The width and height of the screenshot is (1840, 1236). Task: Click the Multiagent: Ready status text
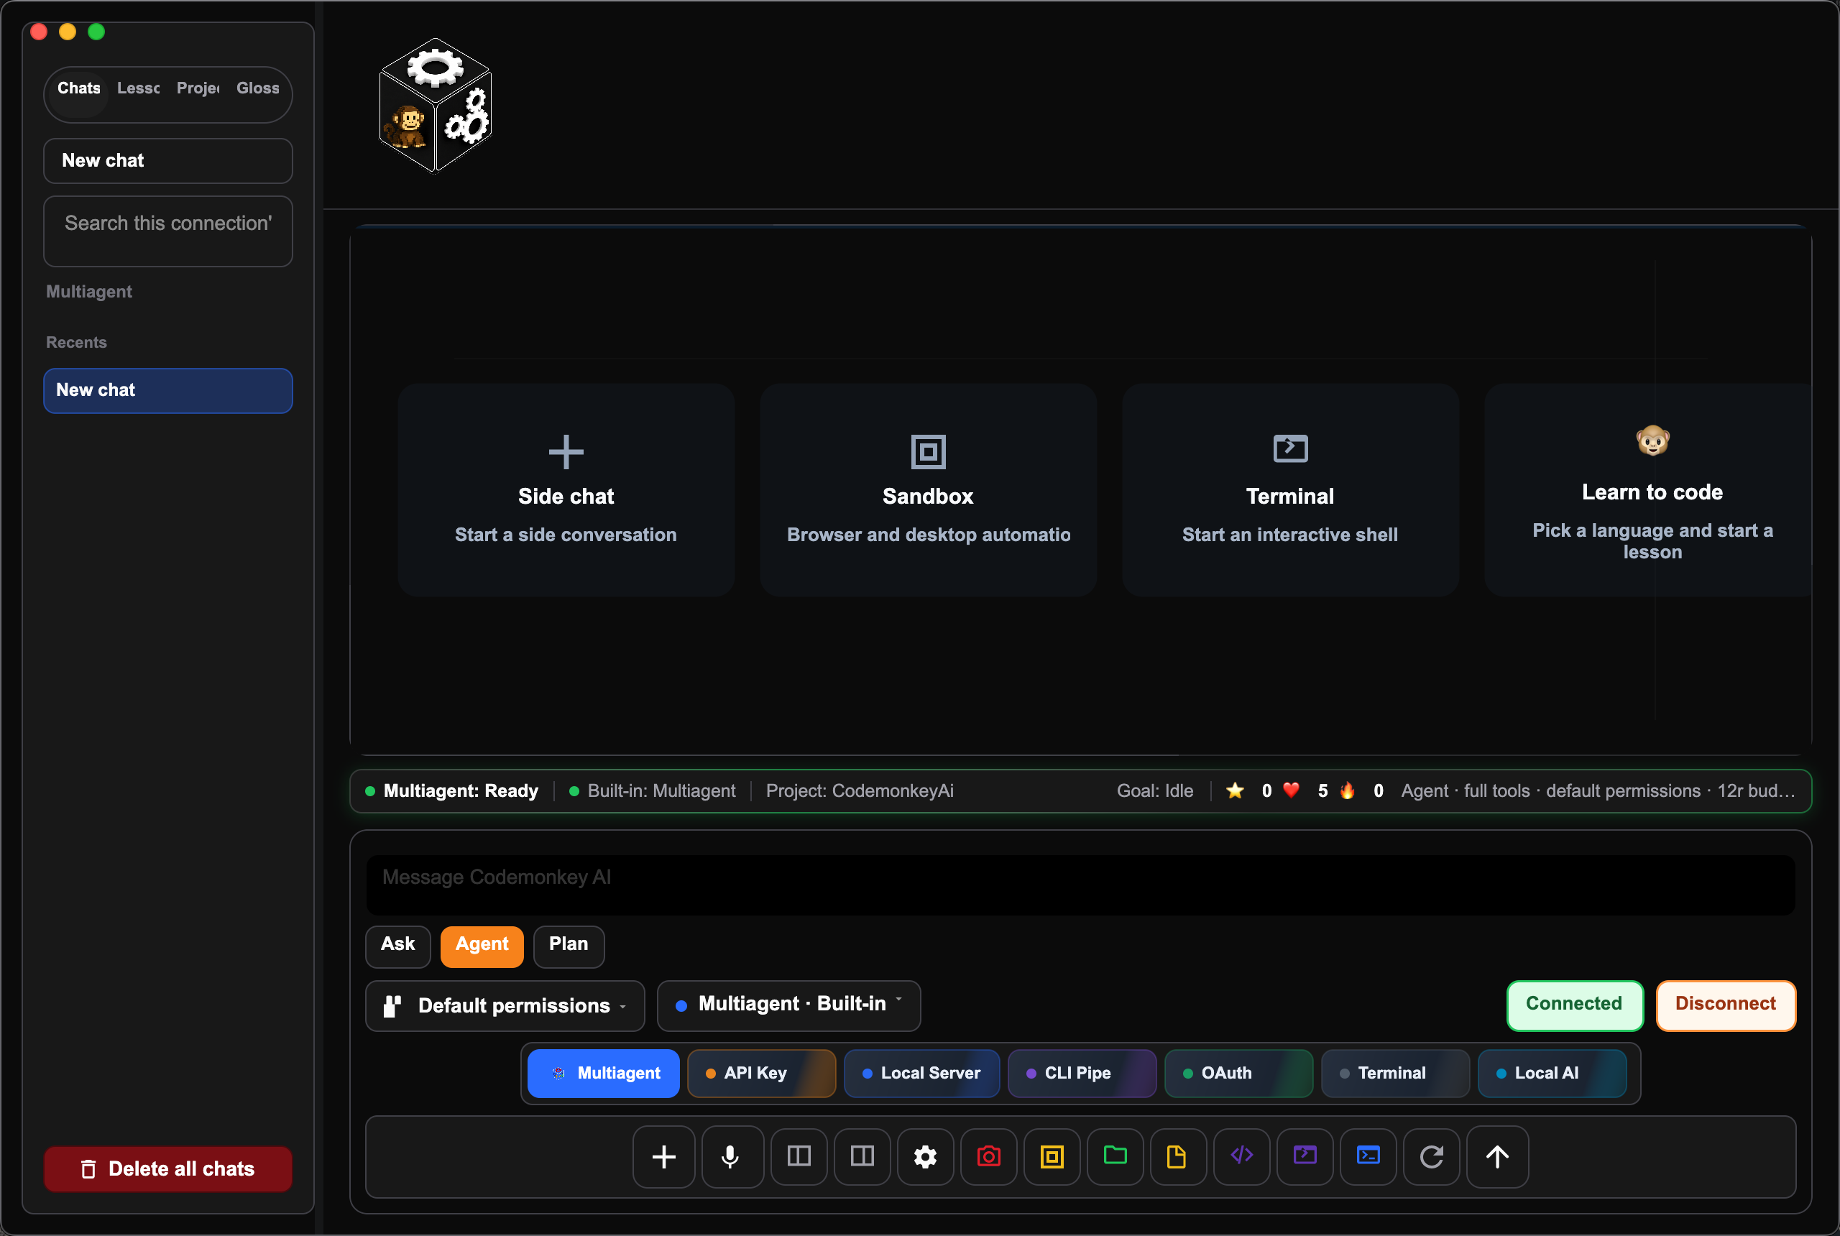(x=461, y=790)
